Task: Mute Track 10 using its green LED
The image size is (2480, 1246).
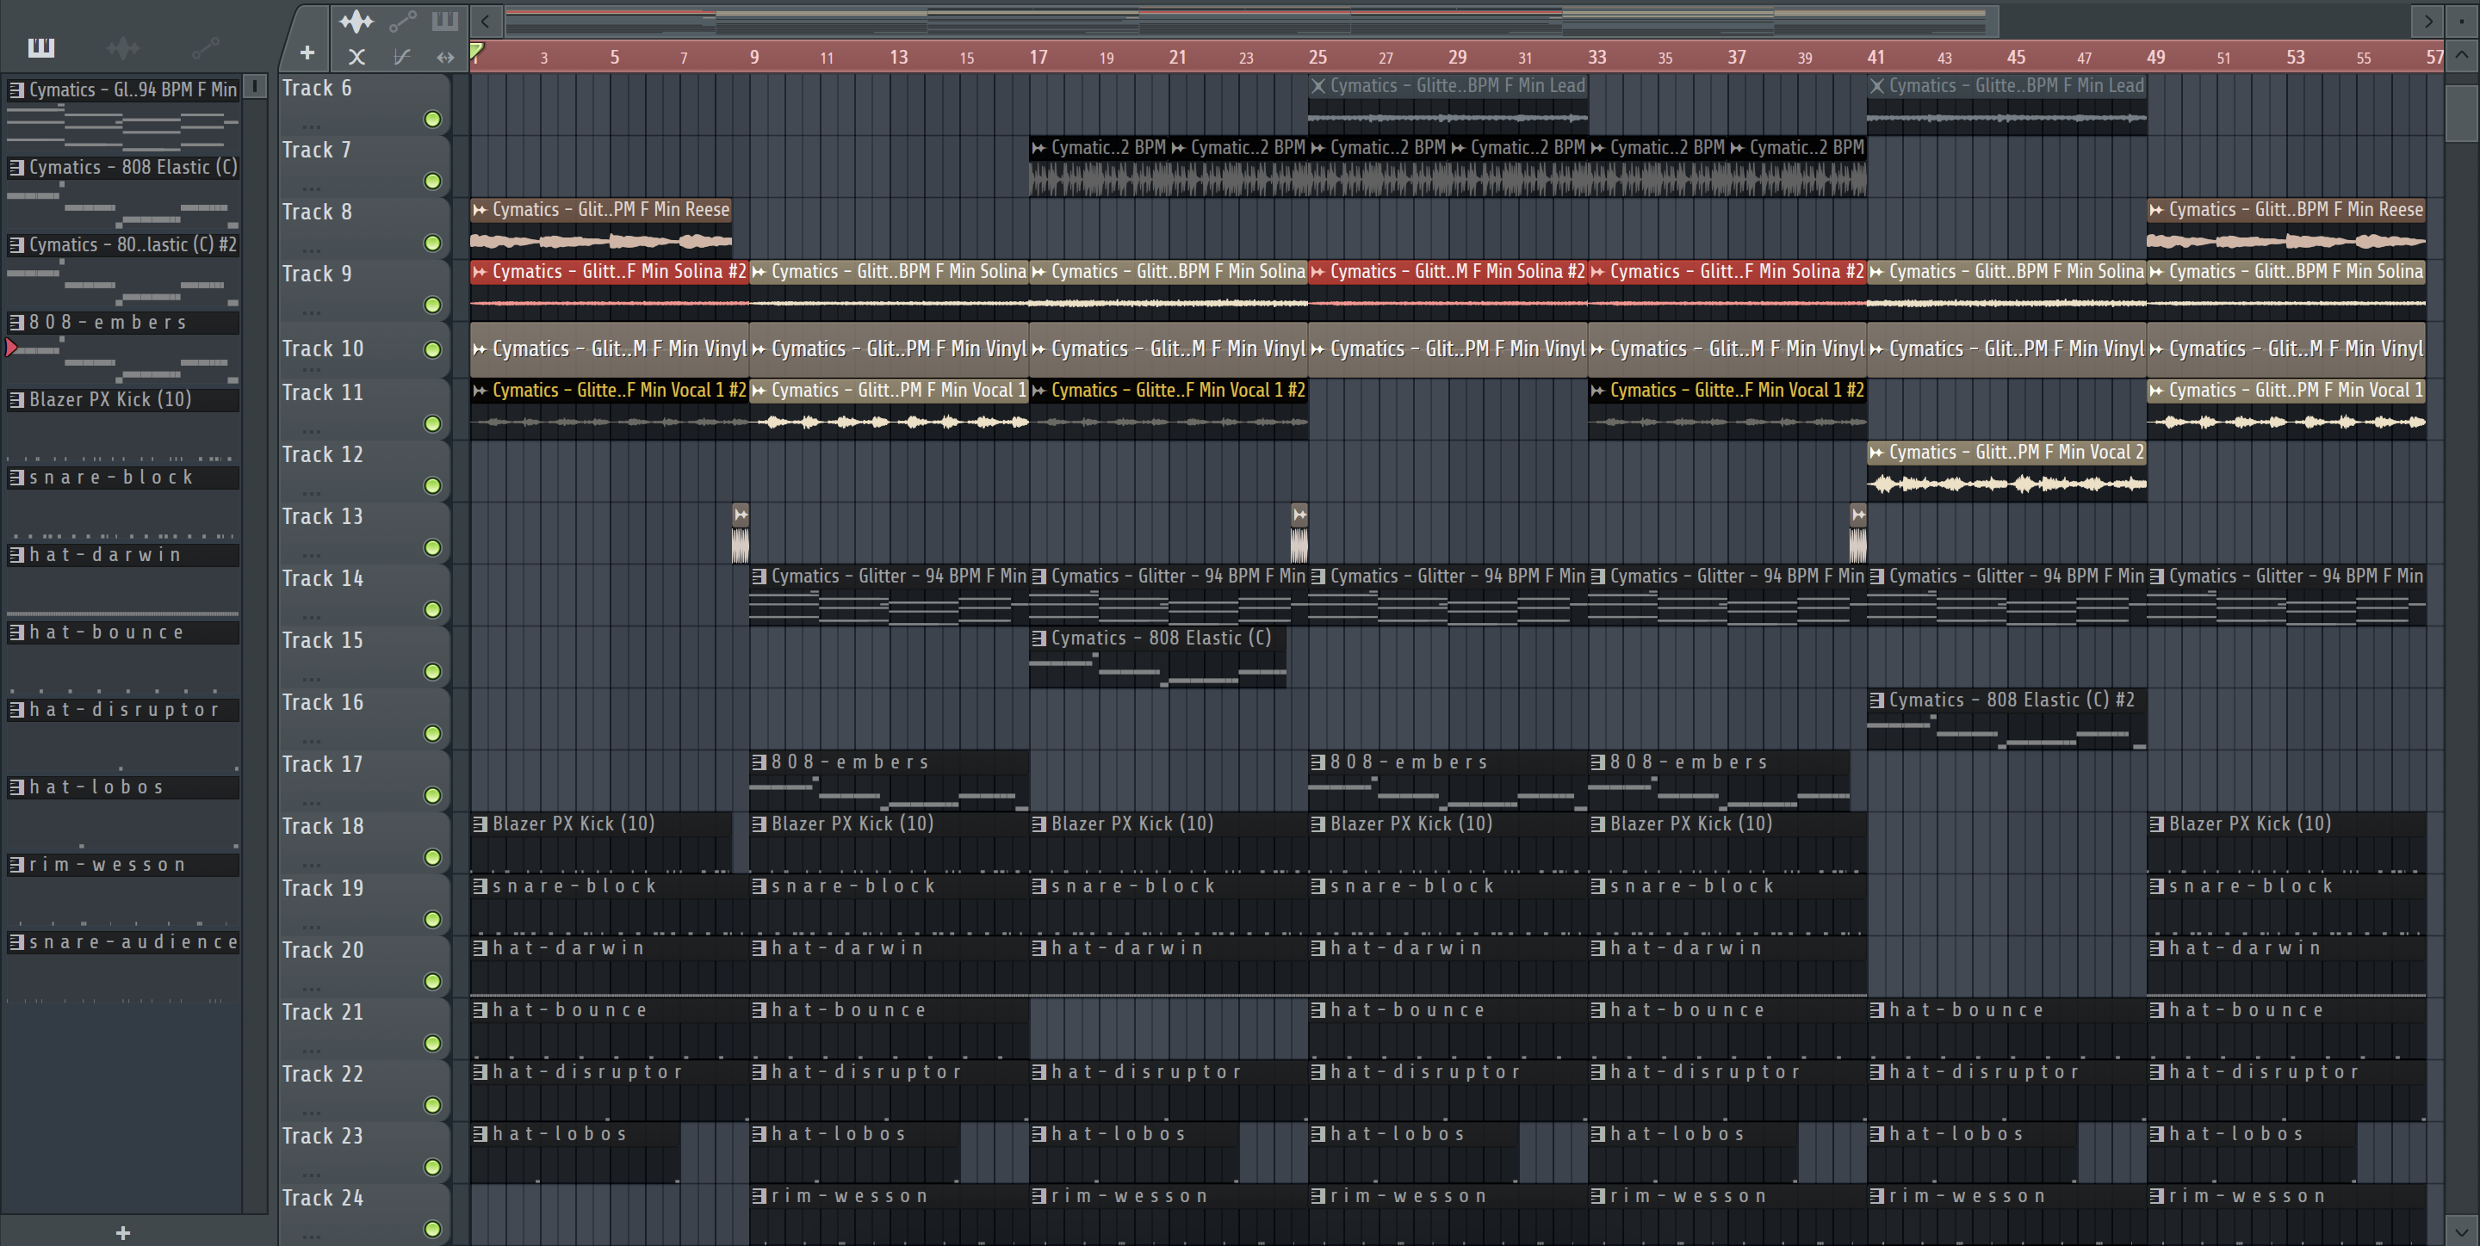Action: pyautogui.click(x=432, y=349)
